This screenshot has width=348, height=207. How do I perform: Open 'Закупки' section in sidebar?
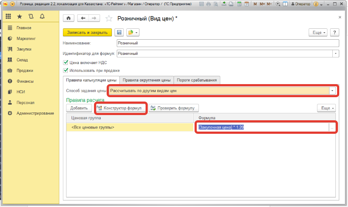pos(24,49)
